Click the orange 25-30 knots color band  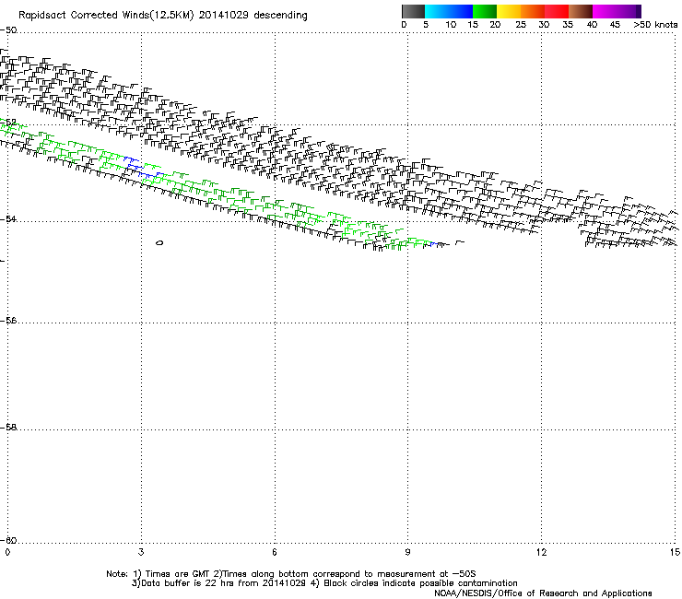point(533,11)
